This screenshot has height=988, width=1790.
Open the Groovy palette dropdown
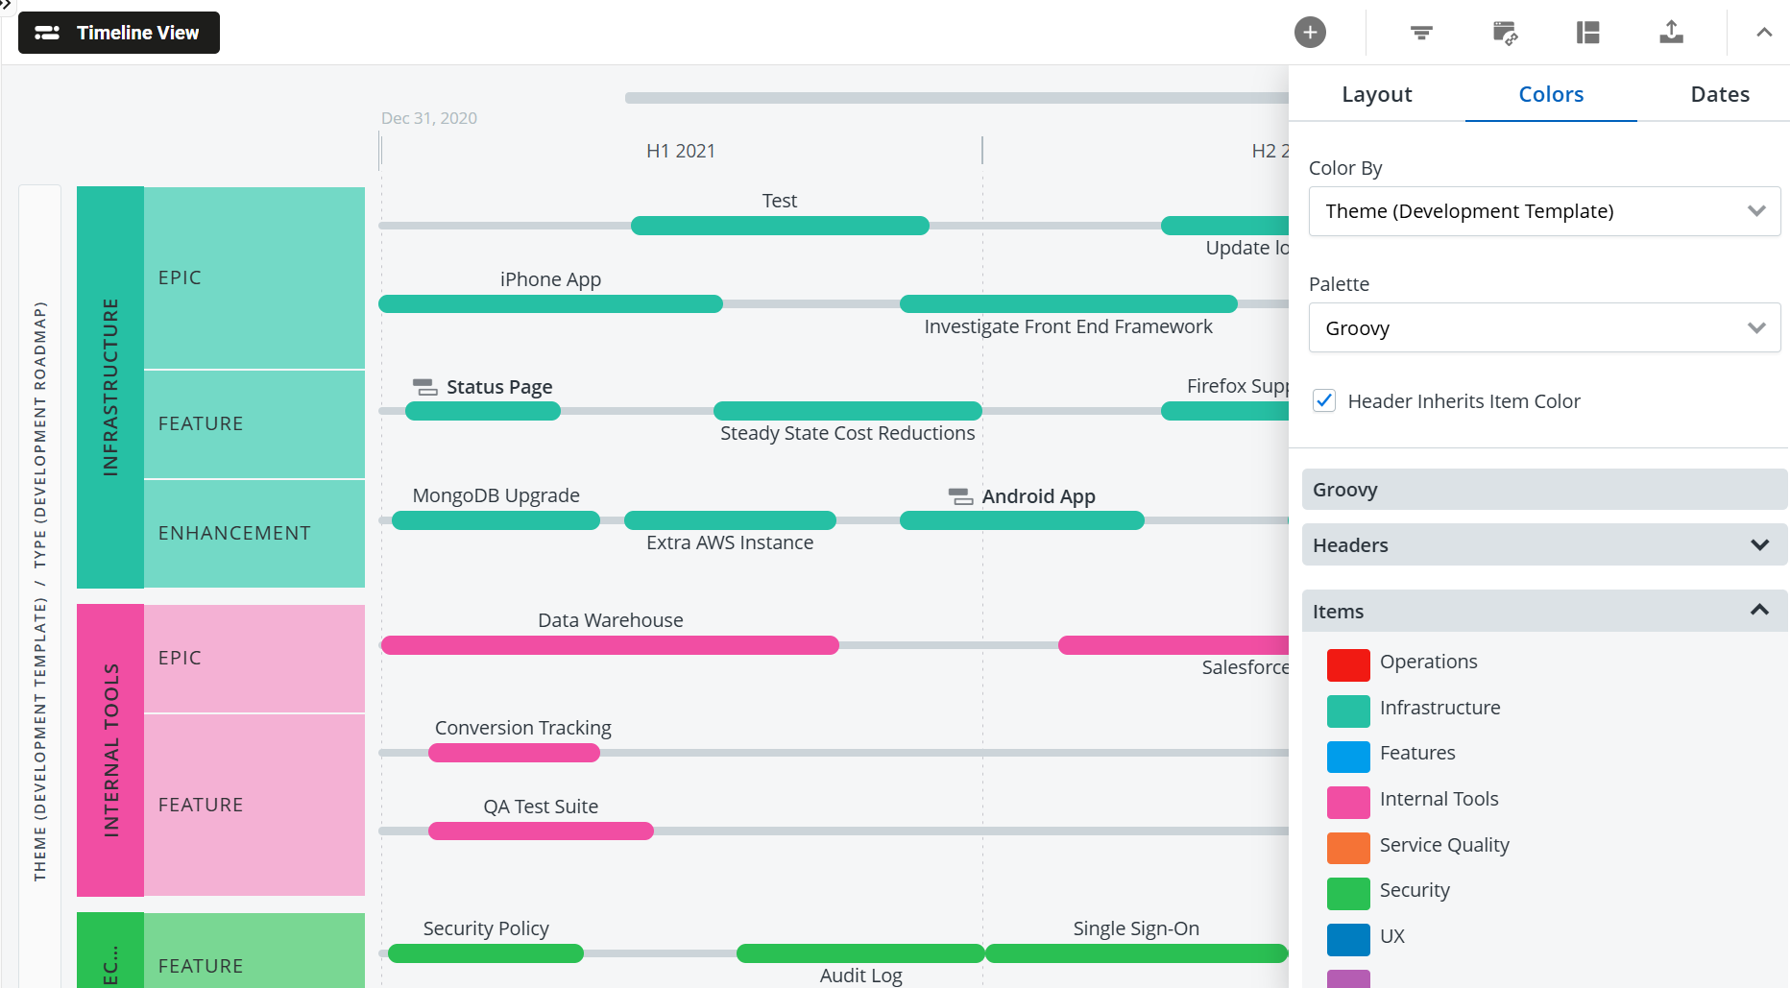pos(1543,328)
